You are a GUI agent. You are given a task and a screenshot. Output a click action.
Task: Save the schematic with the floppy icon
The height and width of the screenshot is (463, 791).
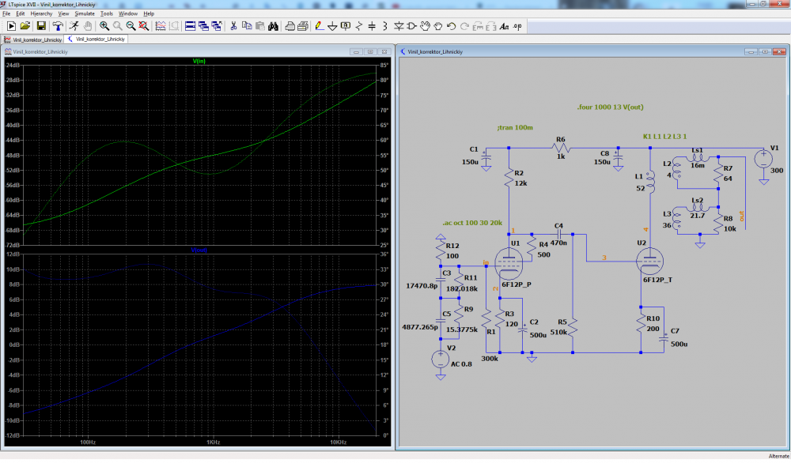coord(40,26)
